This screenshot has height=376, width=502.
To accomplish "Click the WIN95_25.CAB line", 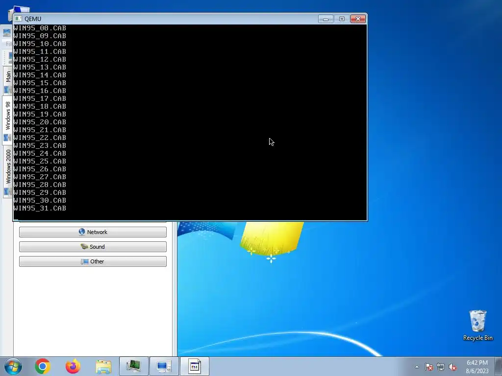I will point(40,161).
